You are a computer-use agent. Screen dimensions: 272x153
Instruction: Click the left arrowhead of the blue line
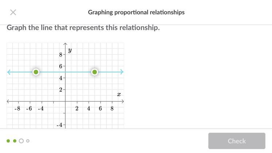9,72
